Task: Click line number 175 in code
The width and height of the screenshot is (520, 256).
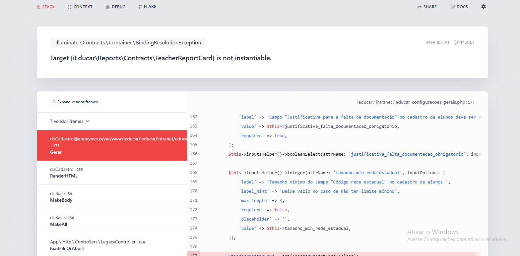Action: pos(193,237)
